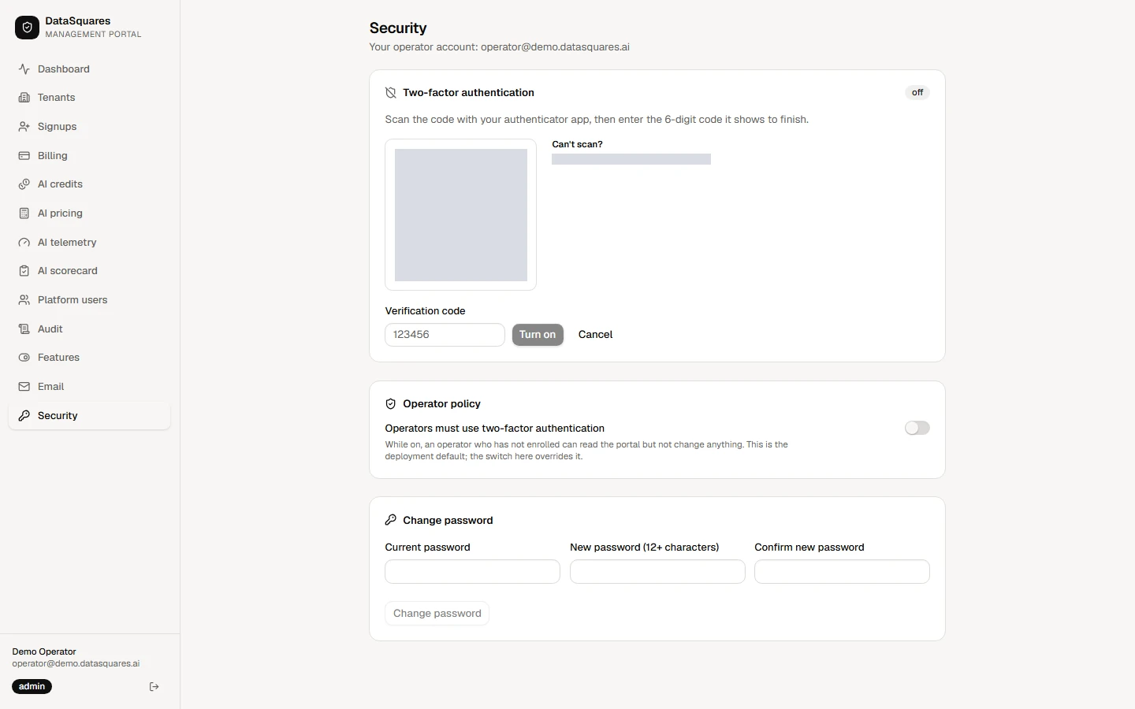Click the Operator policy shield icon
The image size is (1135, 709).
(391, 404)
